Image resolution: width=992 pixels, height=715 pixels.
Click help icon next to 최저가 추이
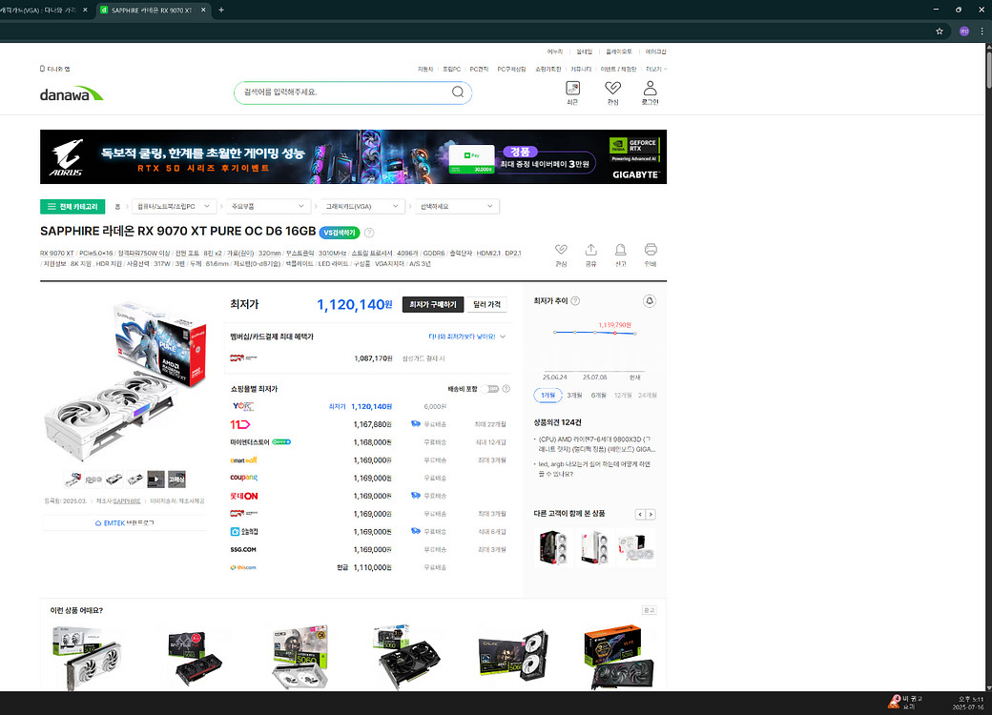coord(575,301)
